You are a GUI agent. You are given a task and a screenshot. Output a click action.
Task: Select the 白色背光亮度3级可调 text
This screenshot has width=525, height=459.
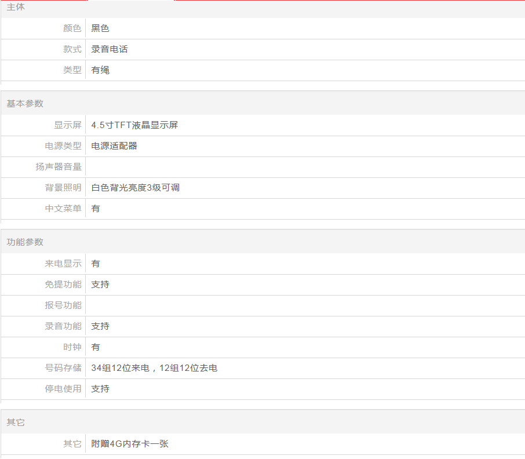pos(135,188)
